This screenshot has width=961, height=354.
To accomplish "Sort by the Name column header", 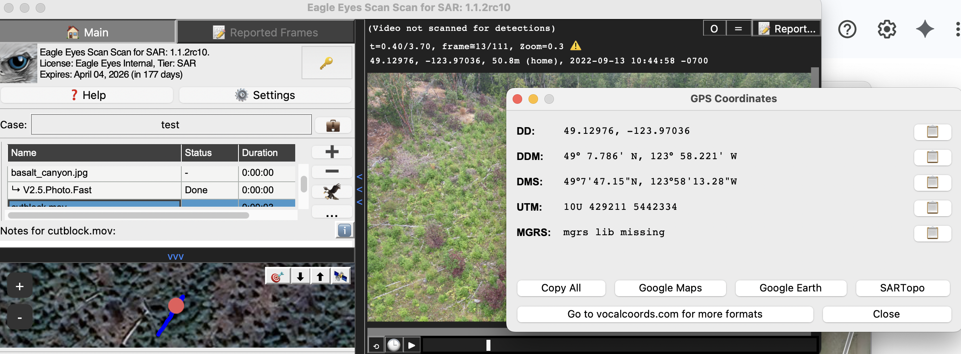I will 94,153.
